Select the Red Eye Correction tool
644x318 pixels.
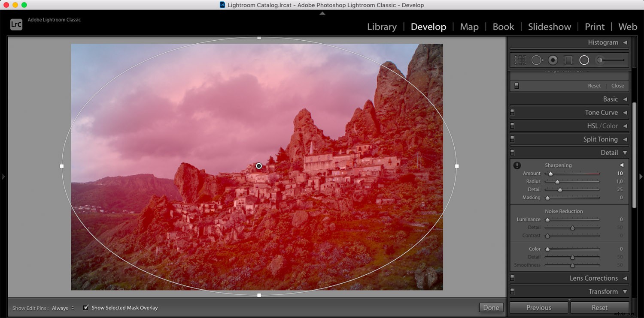(553, 60)
